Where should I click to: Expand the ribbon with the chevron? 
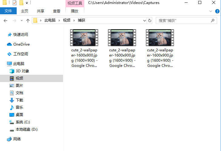[211, 11]
